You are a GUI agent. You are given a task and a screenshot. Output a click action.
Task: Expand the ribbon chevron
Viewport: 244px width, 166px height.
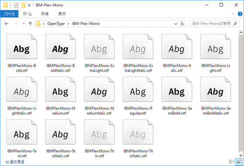coord(233,14)
